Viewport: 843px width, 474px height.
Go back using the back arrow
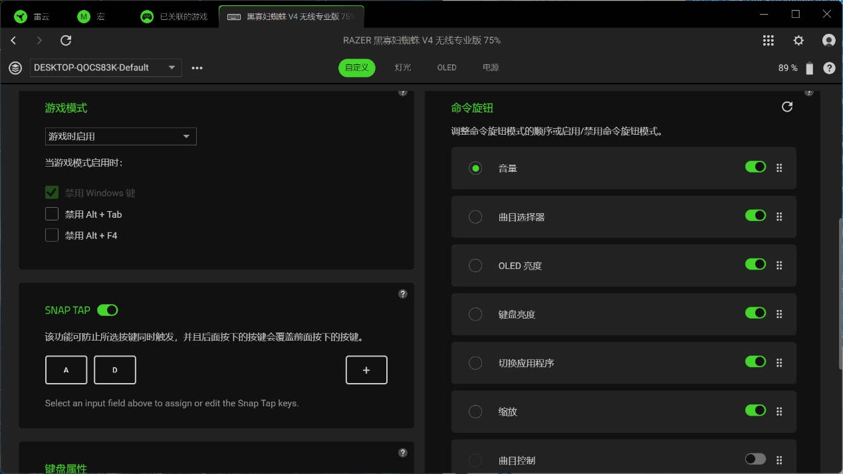[x=13, y=40]
